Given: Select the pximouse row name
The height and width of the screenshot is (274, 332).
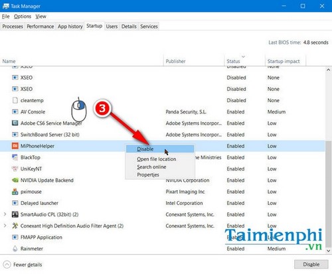Looking at the screenshot, I should [x=31, y=192].
